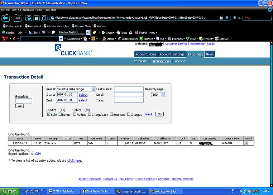Switch to MetaTrader taskbar window
Image resolution: width=273 pixels, height=195 pixels.
[x=64, y=191]
